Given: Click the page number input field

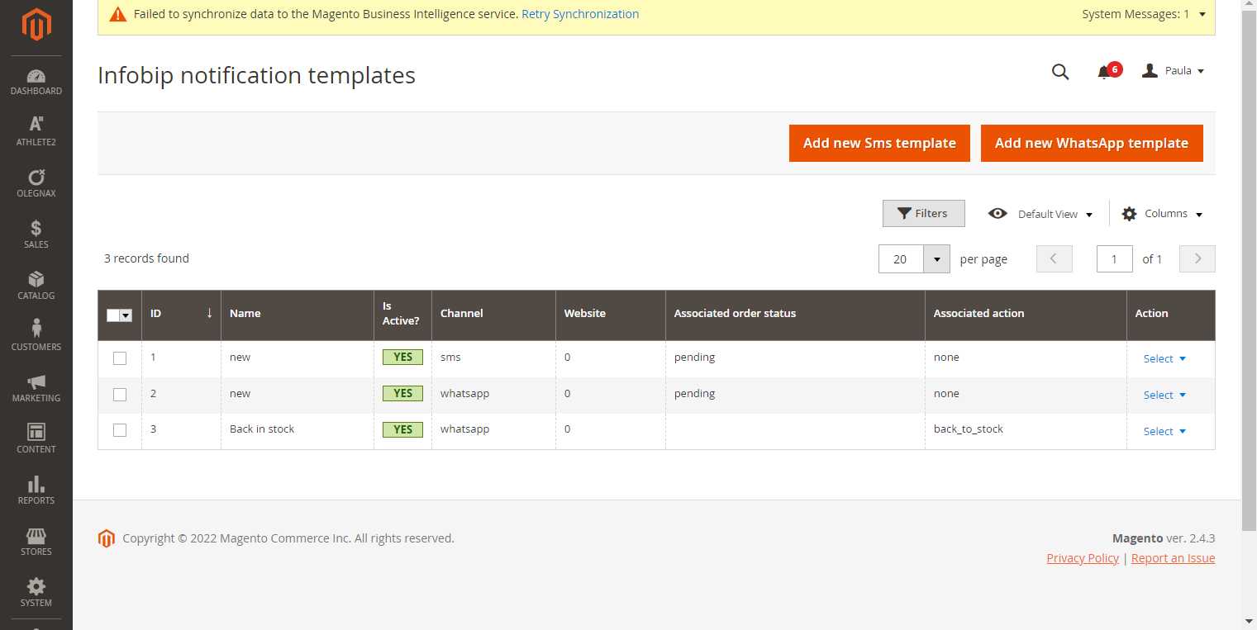Looking at the screenshot, I should click(1114, 259).
